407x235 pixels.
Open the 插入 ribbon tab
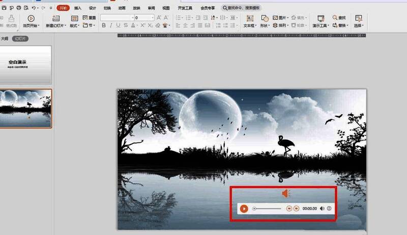point(77,9)
